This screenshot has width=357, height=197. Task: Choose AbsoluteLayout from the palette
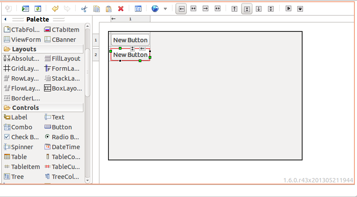pos(22,59)
